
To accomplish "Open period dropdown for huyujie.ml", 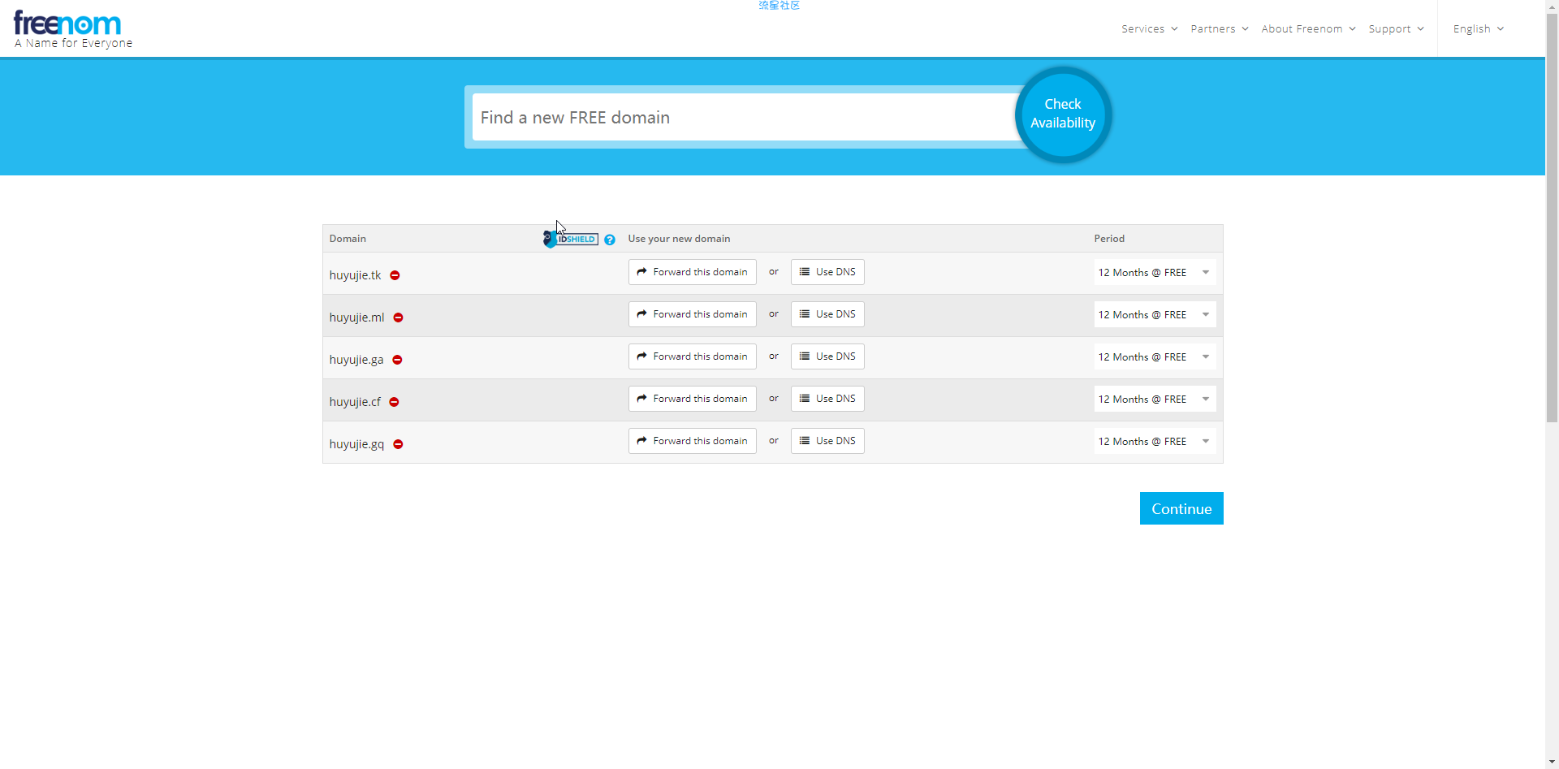I will click(1155, 315).
